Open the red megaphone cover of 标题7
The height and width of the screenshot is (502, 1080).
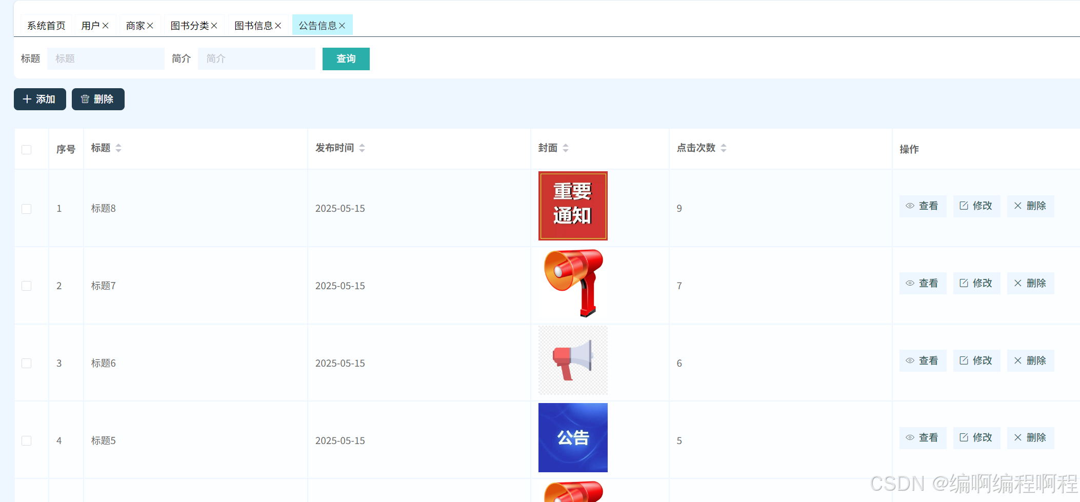(x=573, y=283)
